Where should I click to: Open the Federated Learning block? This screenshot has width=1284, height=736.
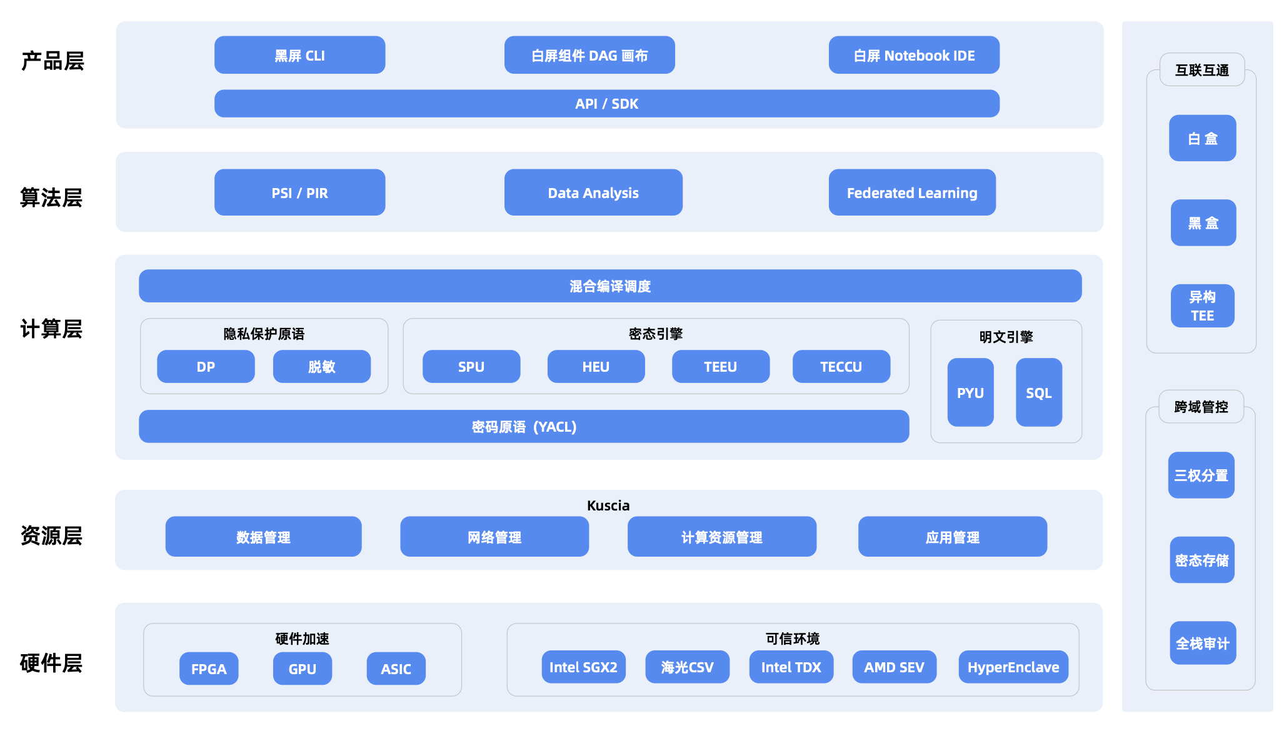click(x=911, y=192)
